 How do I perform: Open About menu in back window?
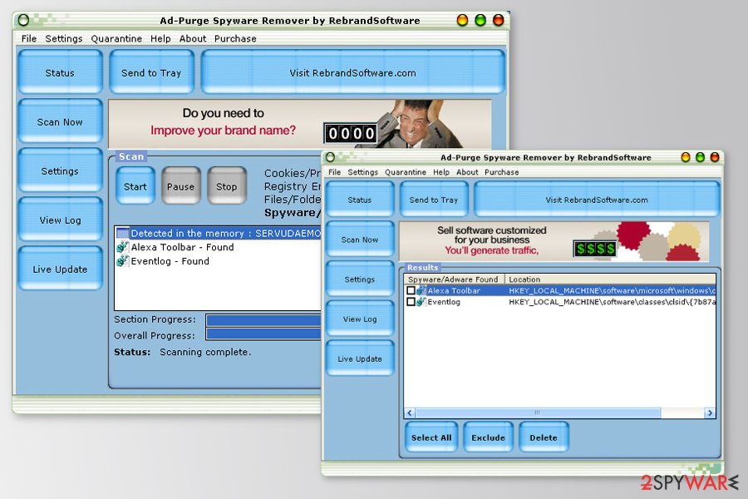pos(193,39)
